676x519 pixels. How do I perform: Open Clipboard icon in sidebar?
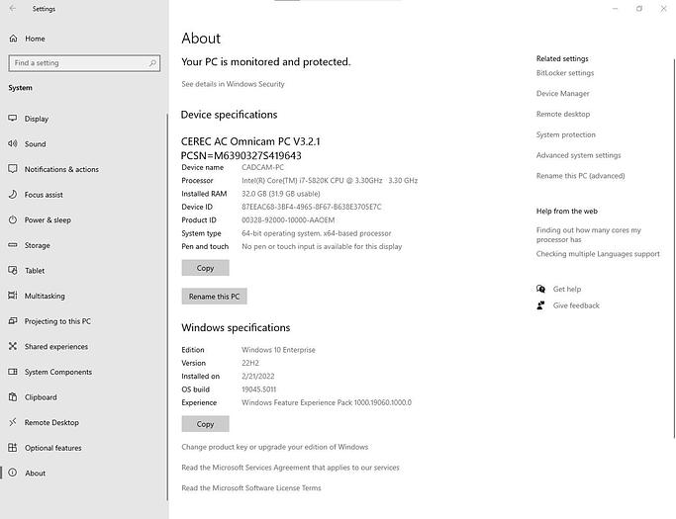click(14, 397)
